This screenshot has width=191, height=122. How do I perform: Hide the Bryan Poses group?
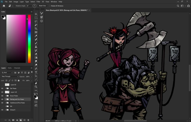click(2, 96)
